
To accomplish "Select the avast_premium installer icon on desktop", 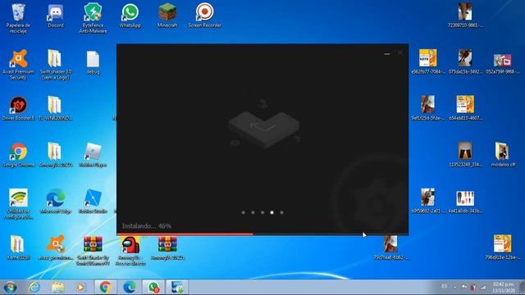I will click(x=56, y=247).
